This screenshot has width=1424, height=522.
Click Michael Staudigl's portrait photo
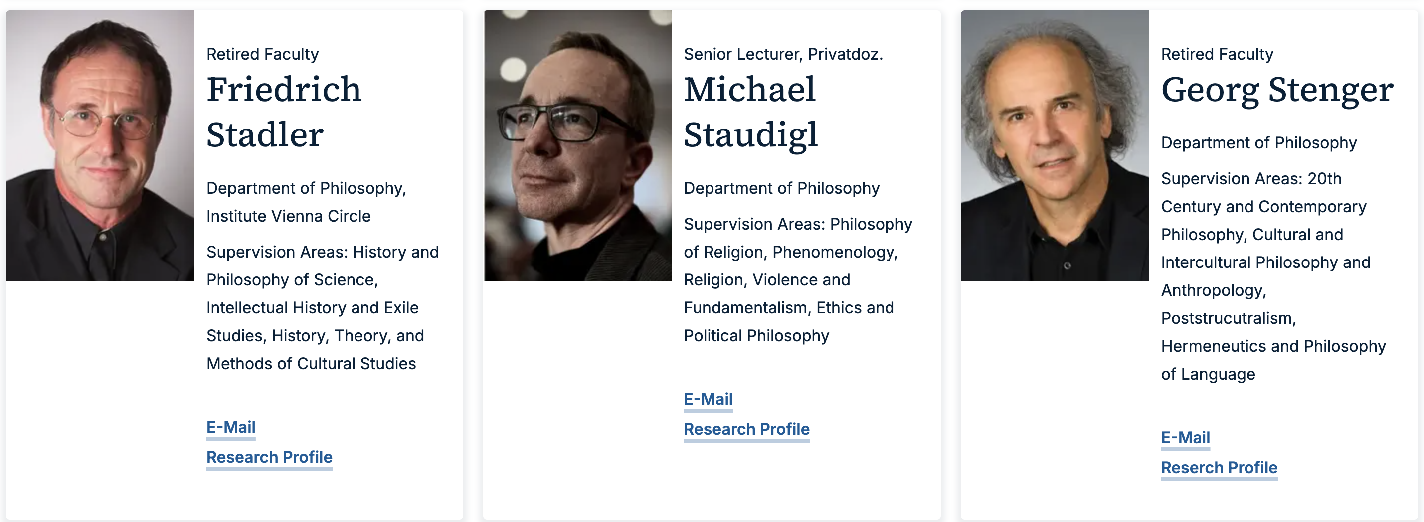point(578,146)
